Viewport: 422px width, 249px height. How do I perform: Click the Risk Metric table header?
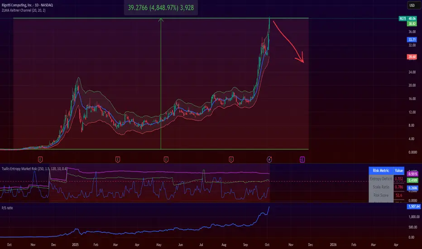coord(381,170)
